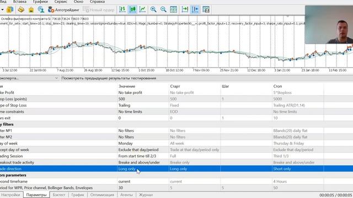The image size is (353, 198).
Task: Select the Trailing stop loss type value
Action: pyautogui.click(x=143, y=105)
